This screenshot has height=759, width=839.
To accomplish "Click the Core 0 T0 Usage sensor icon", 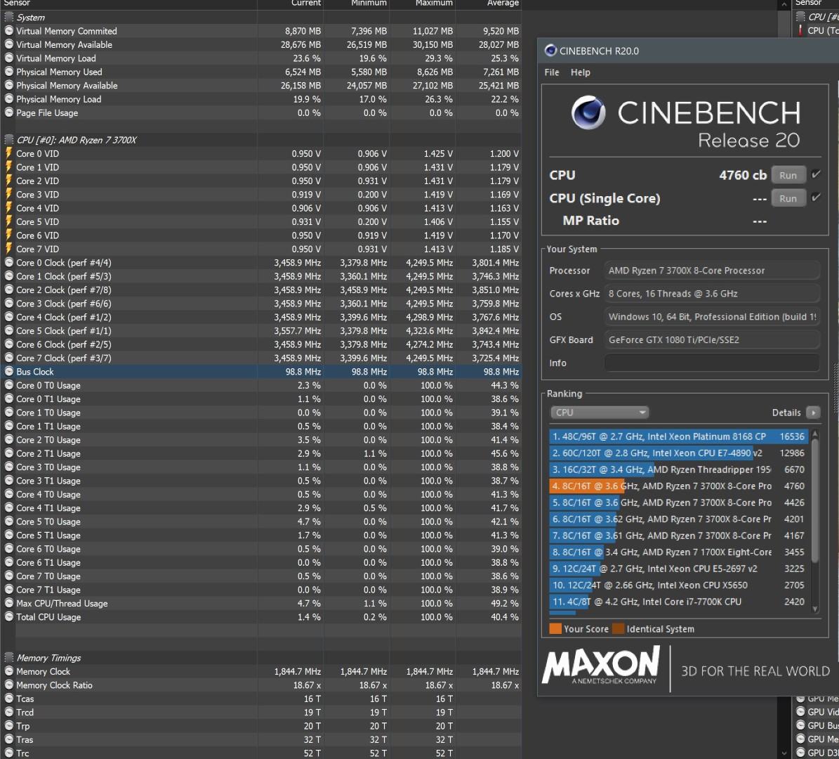I will 8,385.
